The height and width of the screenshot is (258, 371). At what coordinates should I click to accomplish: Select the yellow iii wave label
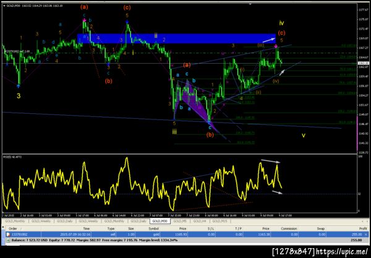point(174,132)
